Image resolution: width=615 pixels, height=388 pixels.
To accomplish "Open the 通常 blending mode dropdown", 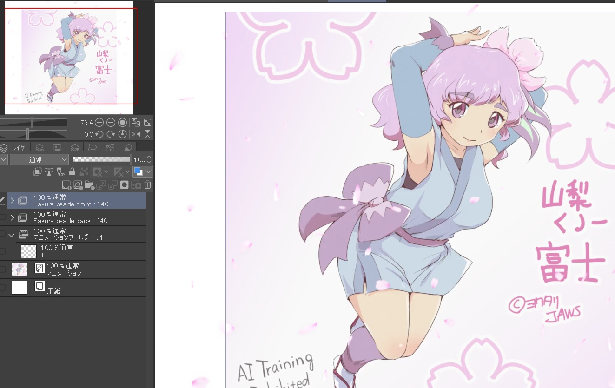I will [40, 159].
